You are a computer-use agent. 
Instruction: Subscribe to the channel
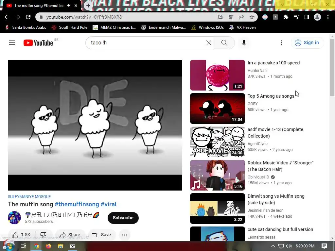point(123,218)
